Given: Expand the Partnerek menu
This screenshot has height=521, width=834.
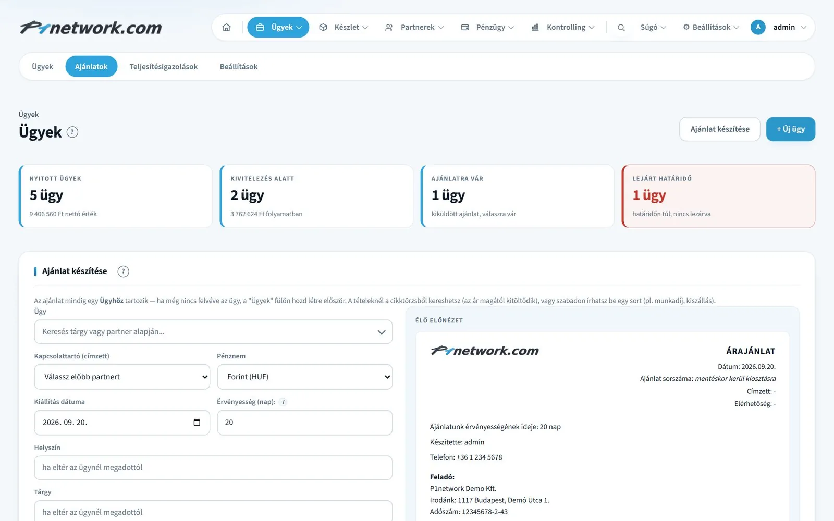Looking at the screenshot, I should pyautogui.click(x=414, y=27).
